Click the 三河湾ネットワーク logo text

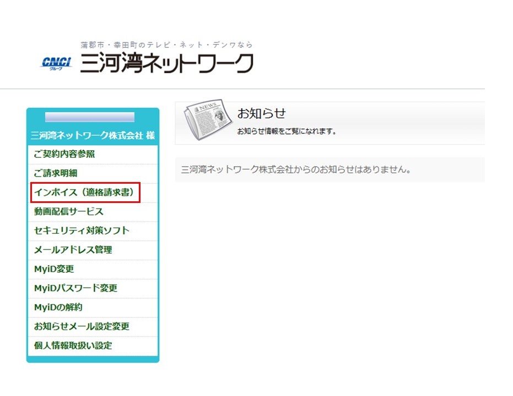point(166,64)
